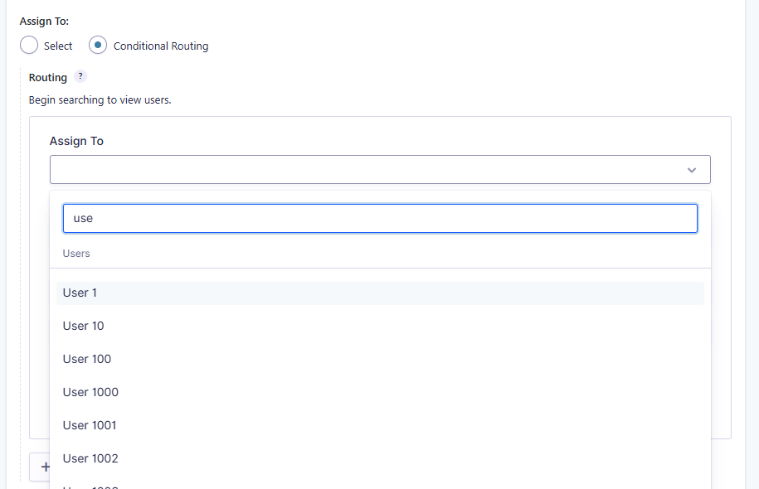Click the Routing section heading

point(48,77)
